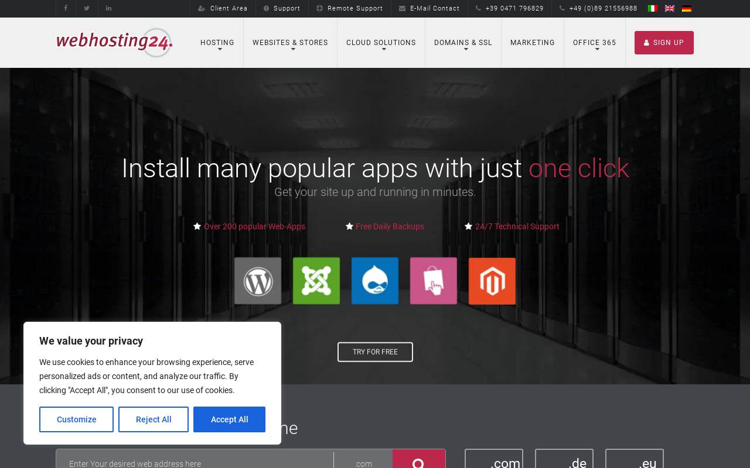Click the WordPress app icon
750x468 pixels.
pos(258,281)
